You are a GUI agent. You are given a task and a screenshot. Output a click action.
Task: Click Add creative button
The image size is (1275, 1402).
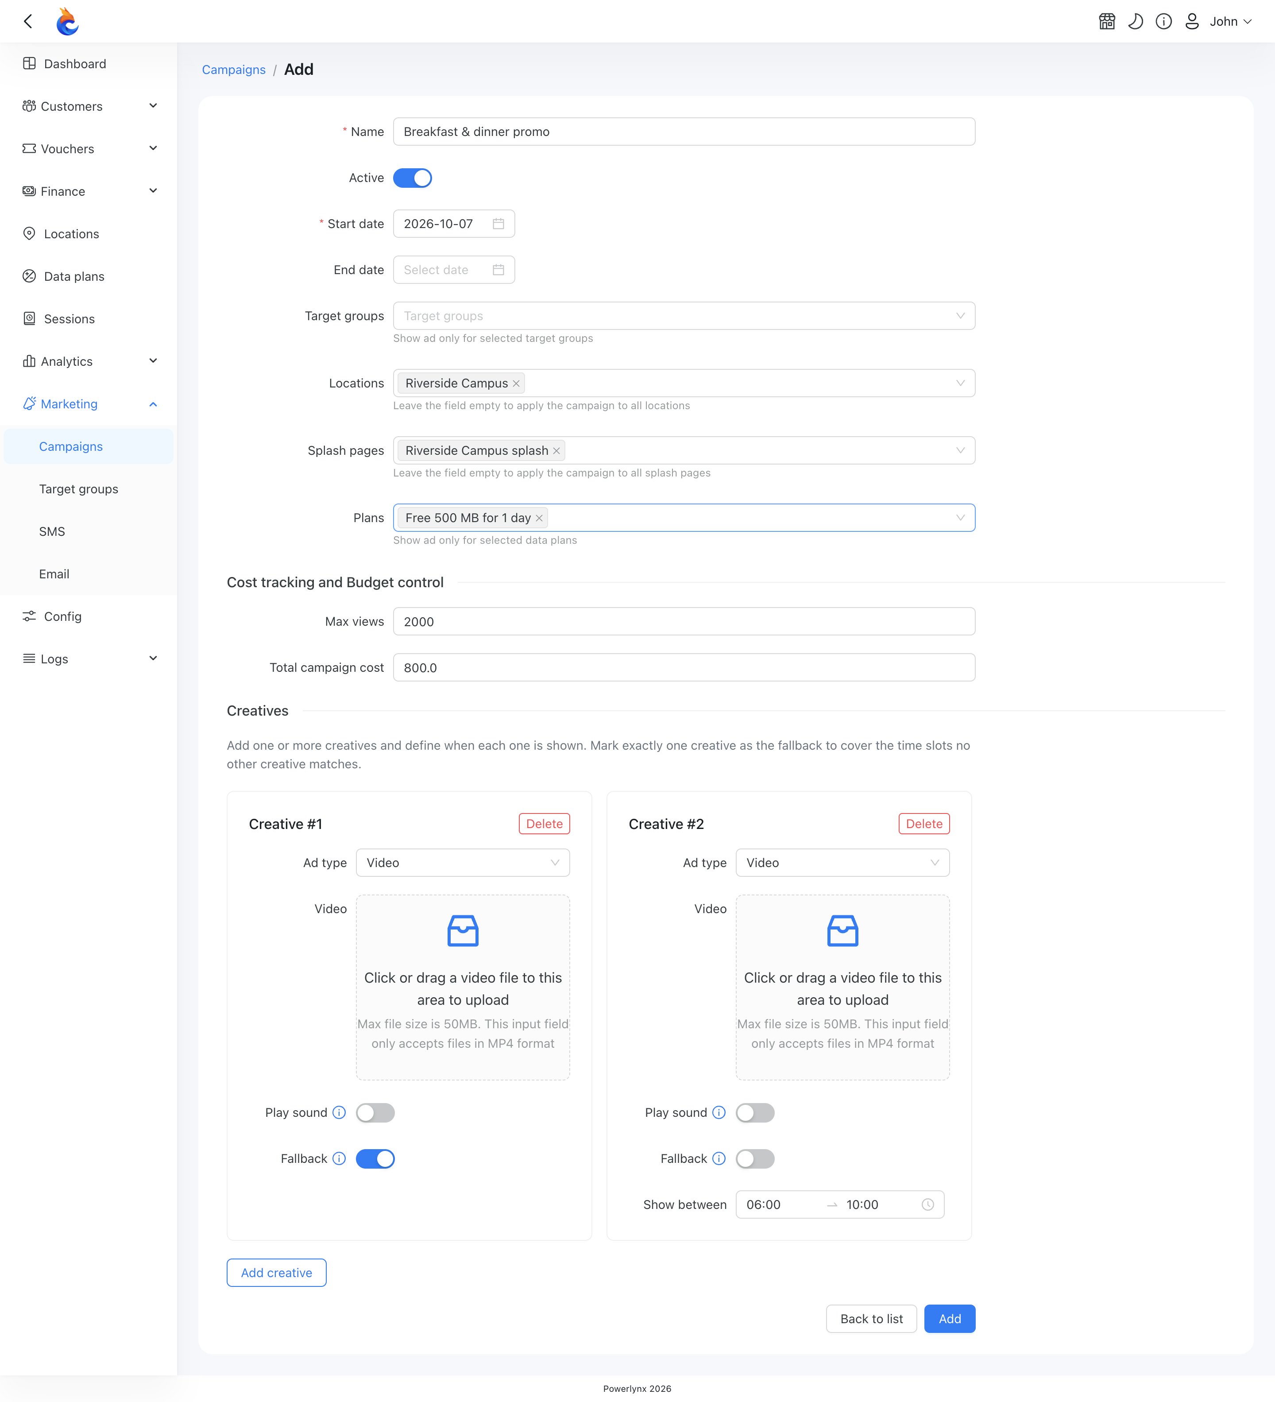[277, 1273]
